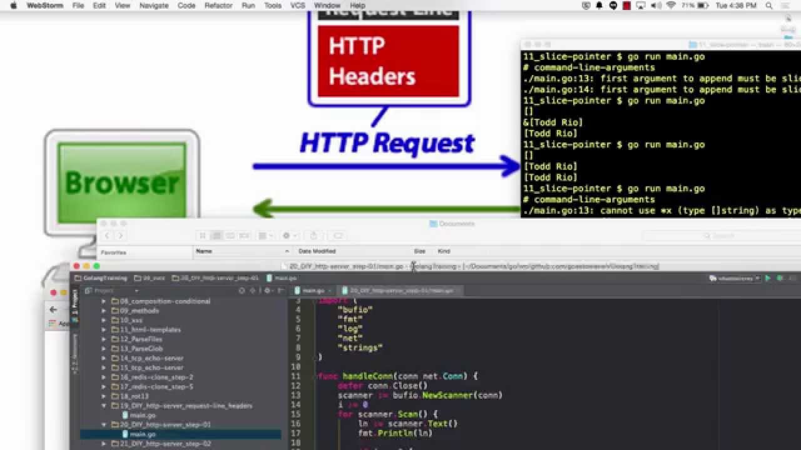Expand 21_DIY_http-server_step-02 folder
The width and height of the screenshot is (801, 450).
[105, 444]
